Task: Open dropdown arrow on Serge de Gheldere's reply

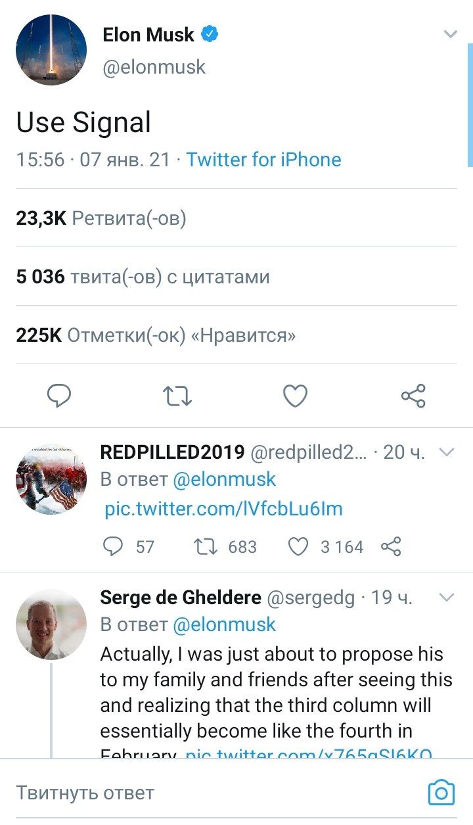Action: coord(447,598)
